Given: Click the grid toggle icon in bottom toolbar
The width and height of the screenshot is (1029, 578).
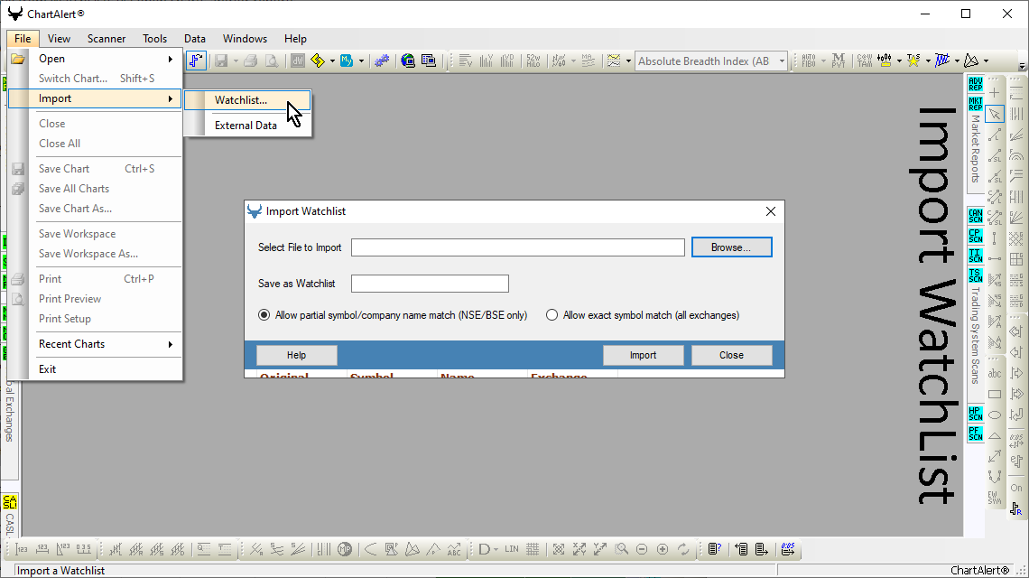Looking at the screenshot, I should click(x=533, y=549).
